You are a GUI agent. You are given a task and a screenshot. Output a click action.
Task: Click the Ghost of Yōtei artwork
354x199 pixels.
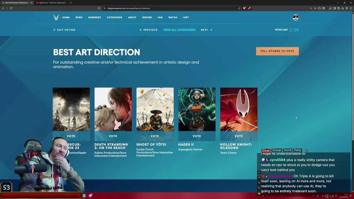pos(155,109)
